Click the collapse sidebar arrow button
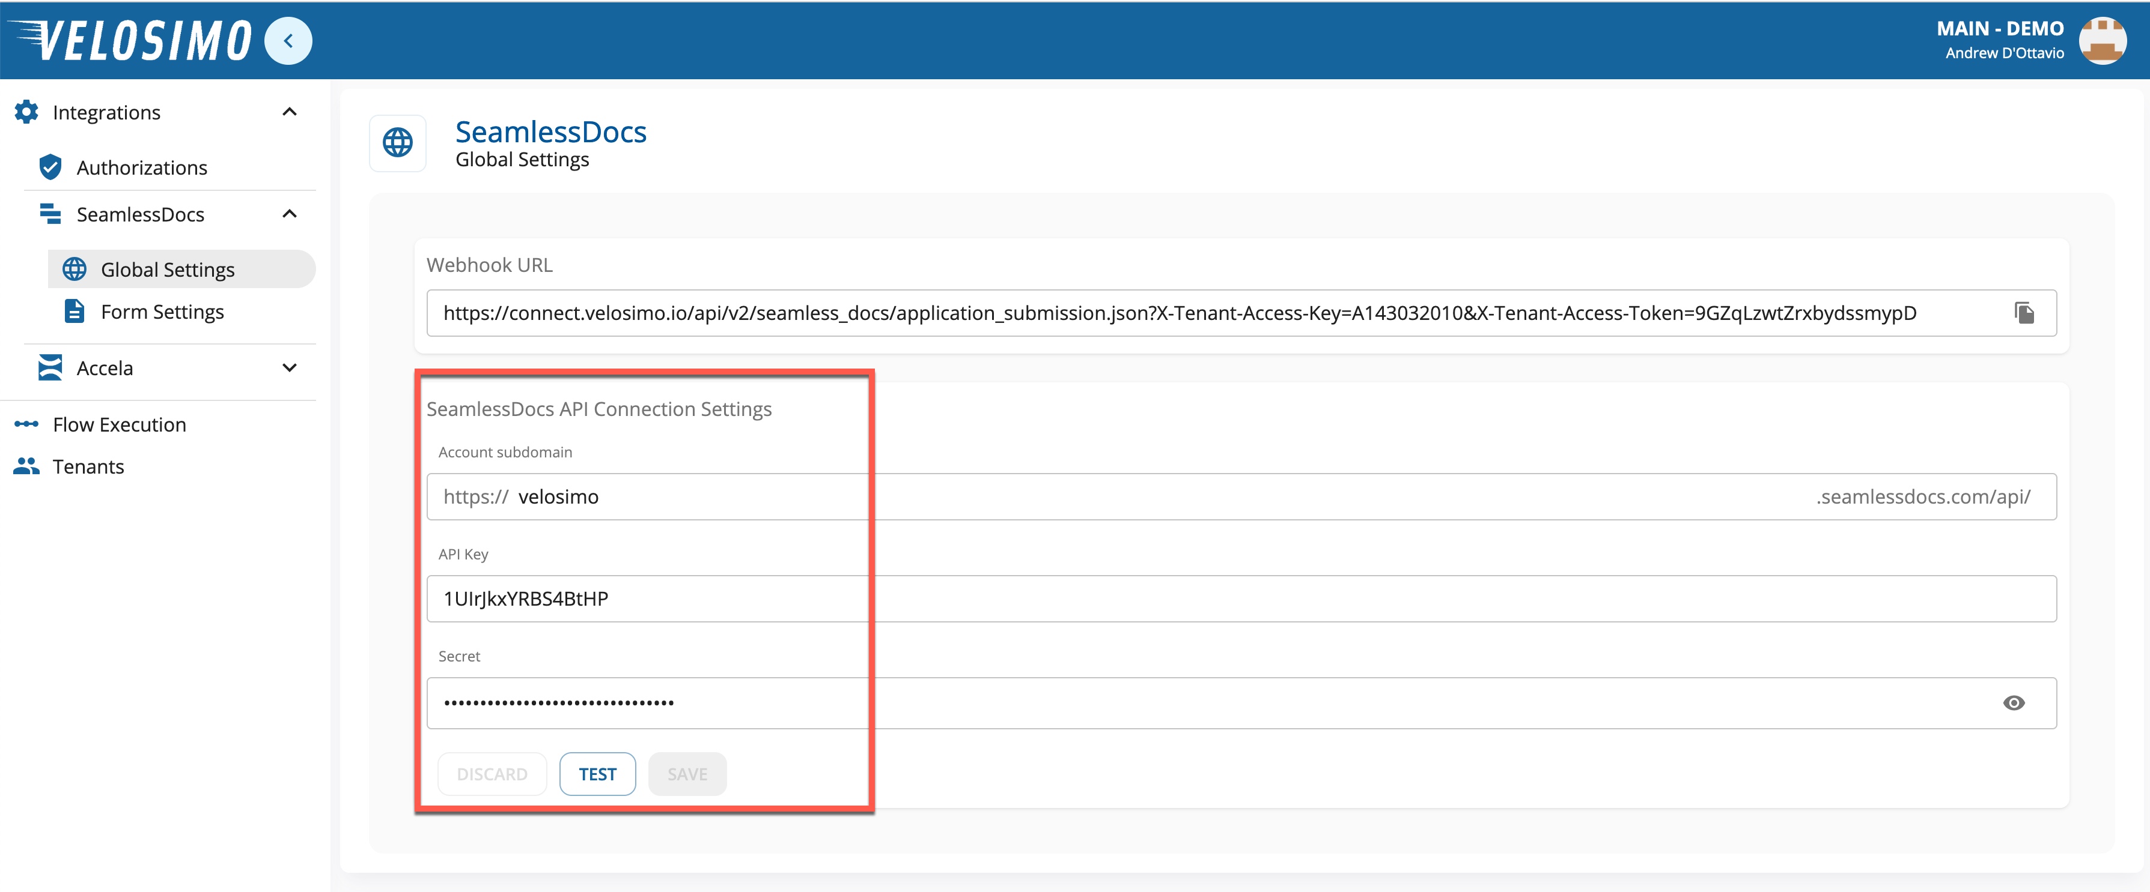2150x892 pixels. (x=288, y=41)
